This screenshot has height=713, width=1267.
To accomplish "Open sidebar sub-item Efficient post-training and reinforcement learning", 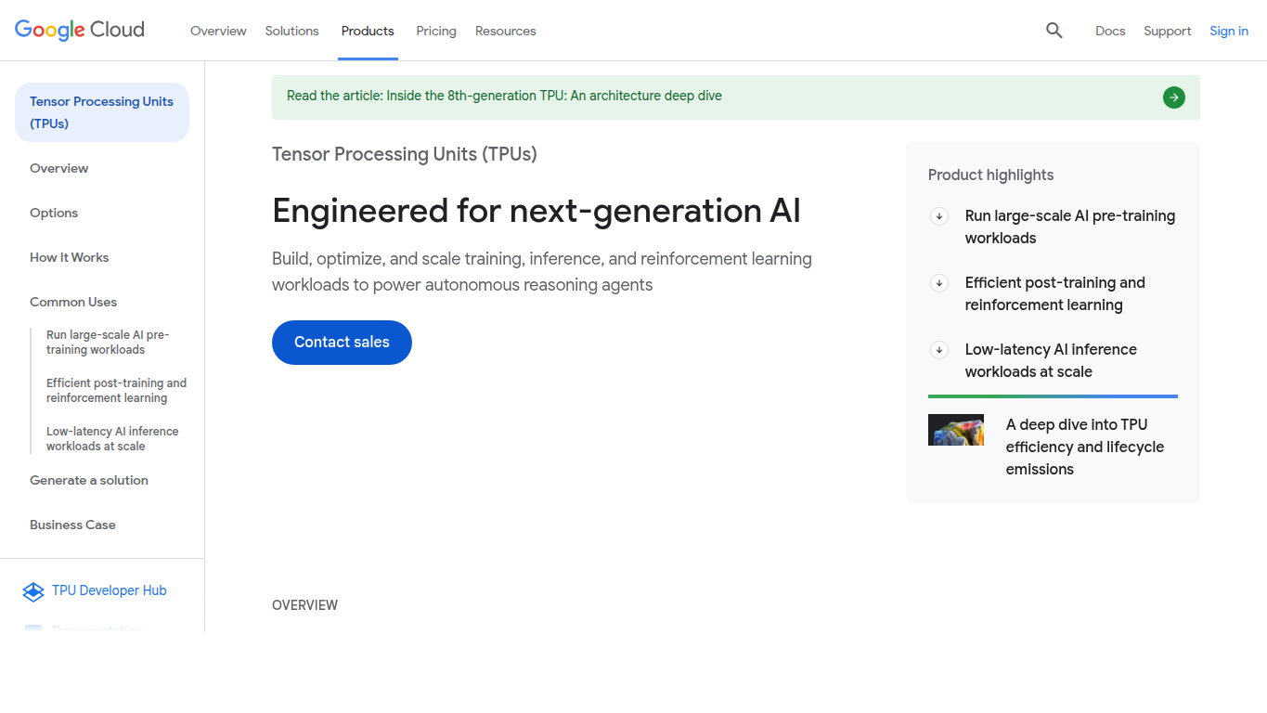I will (x=117, y=391).
